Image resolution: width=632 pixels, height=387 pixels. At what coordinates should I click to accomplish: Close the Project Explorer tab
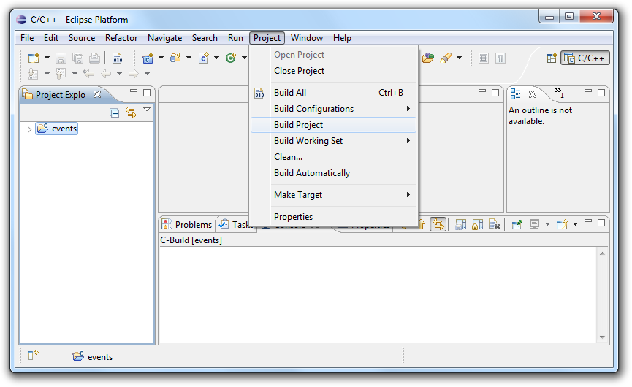(x=97, y=94)
